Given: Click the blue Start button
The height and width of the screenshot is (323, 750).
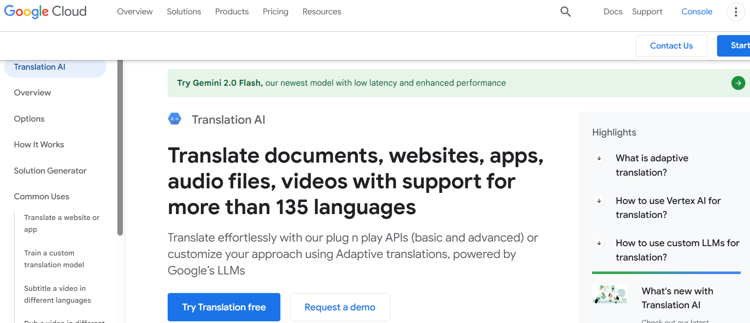Looking at the screenshot, I should click(734, 46).
